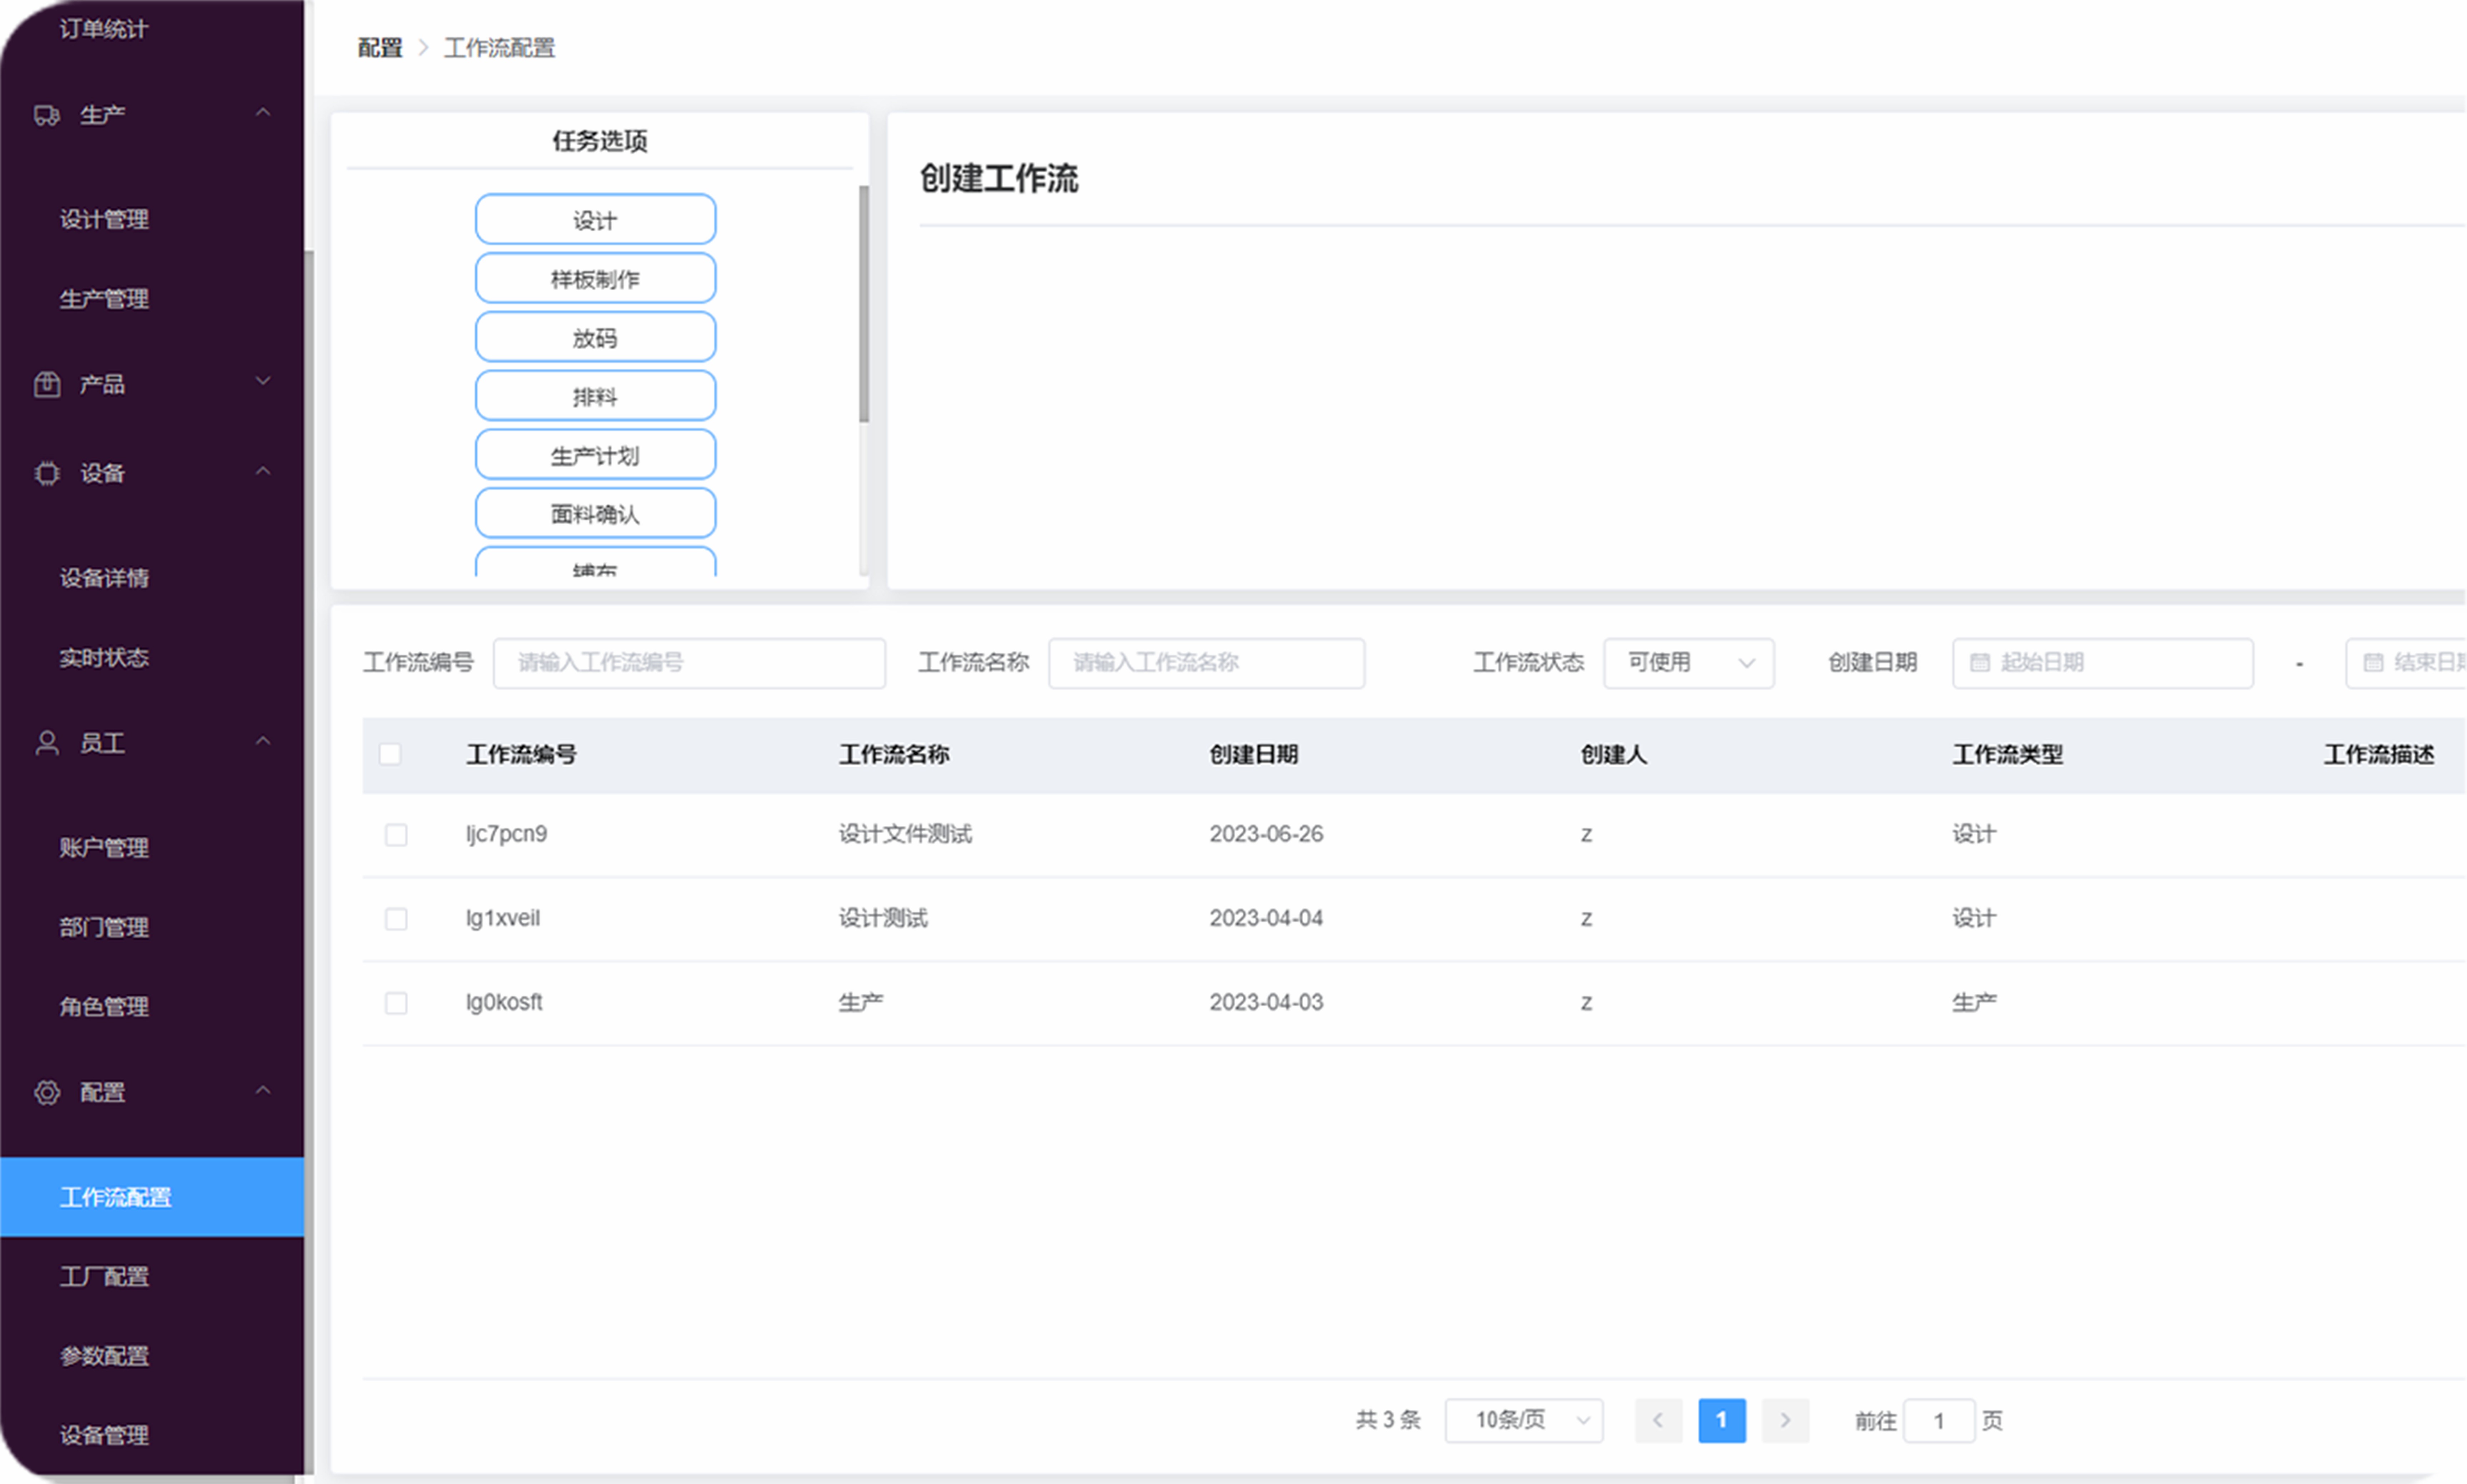Click the 工作流描述 column header
This screenshot has width=2467, height=1484.
2379,755
